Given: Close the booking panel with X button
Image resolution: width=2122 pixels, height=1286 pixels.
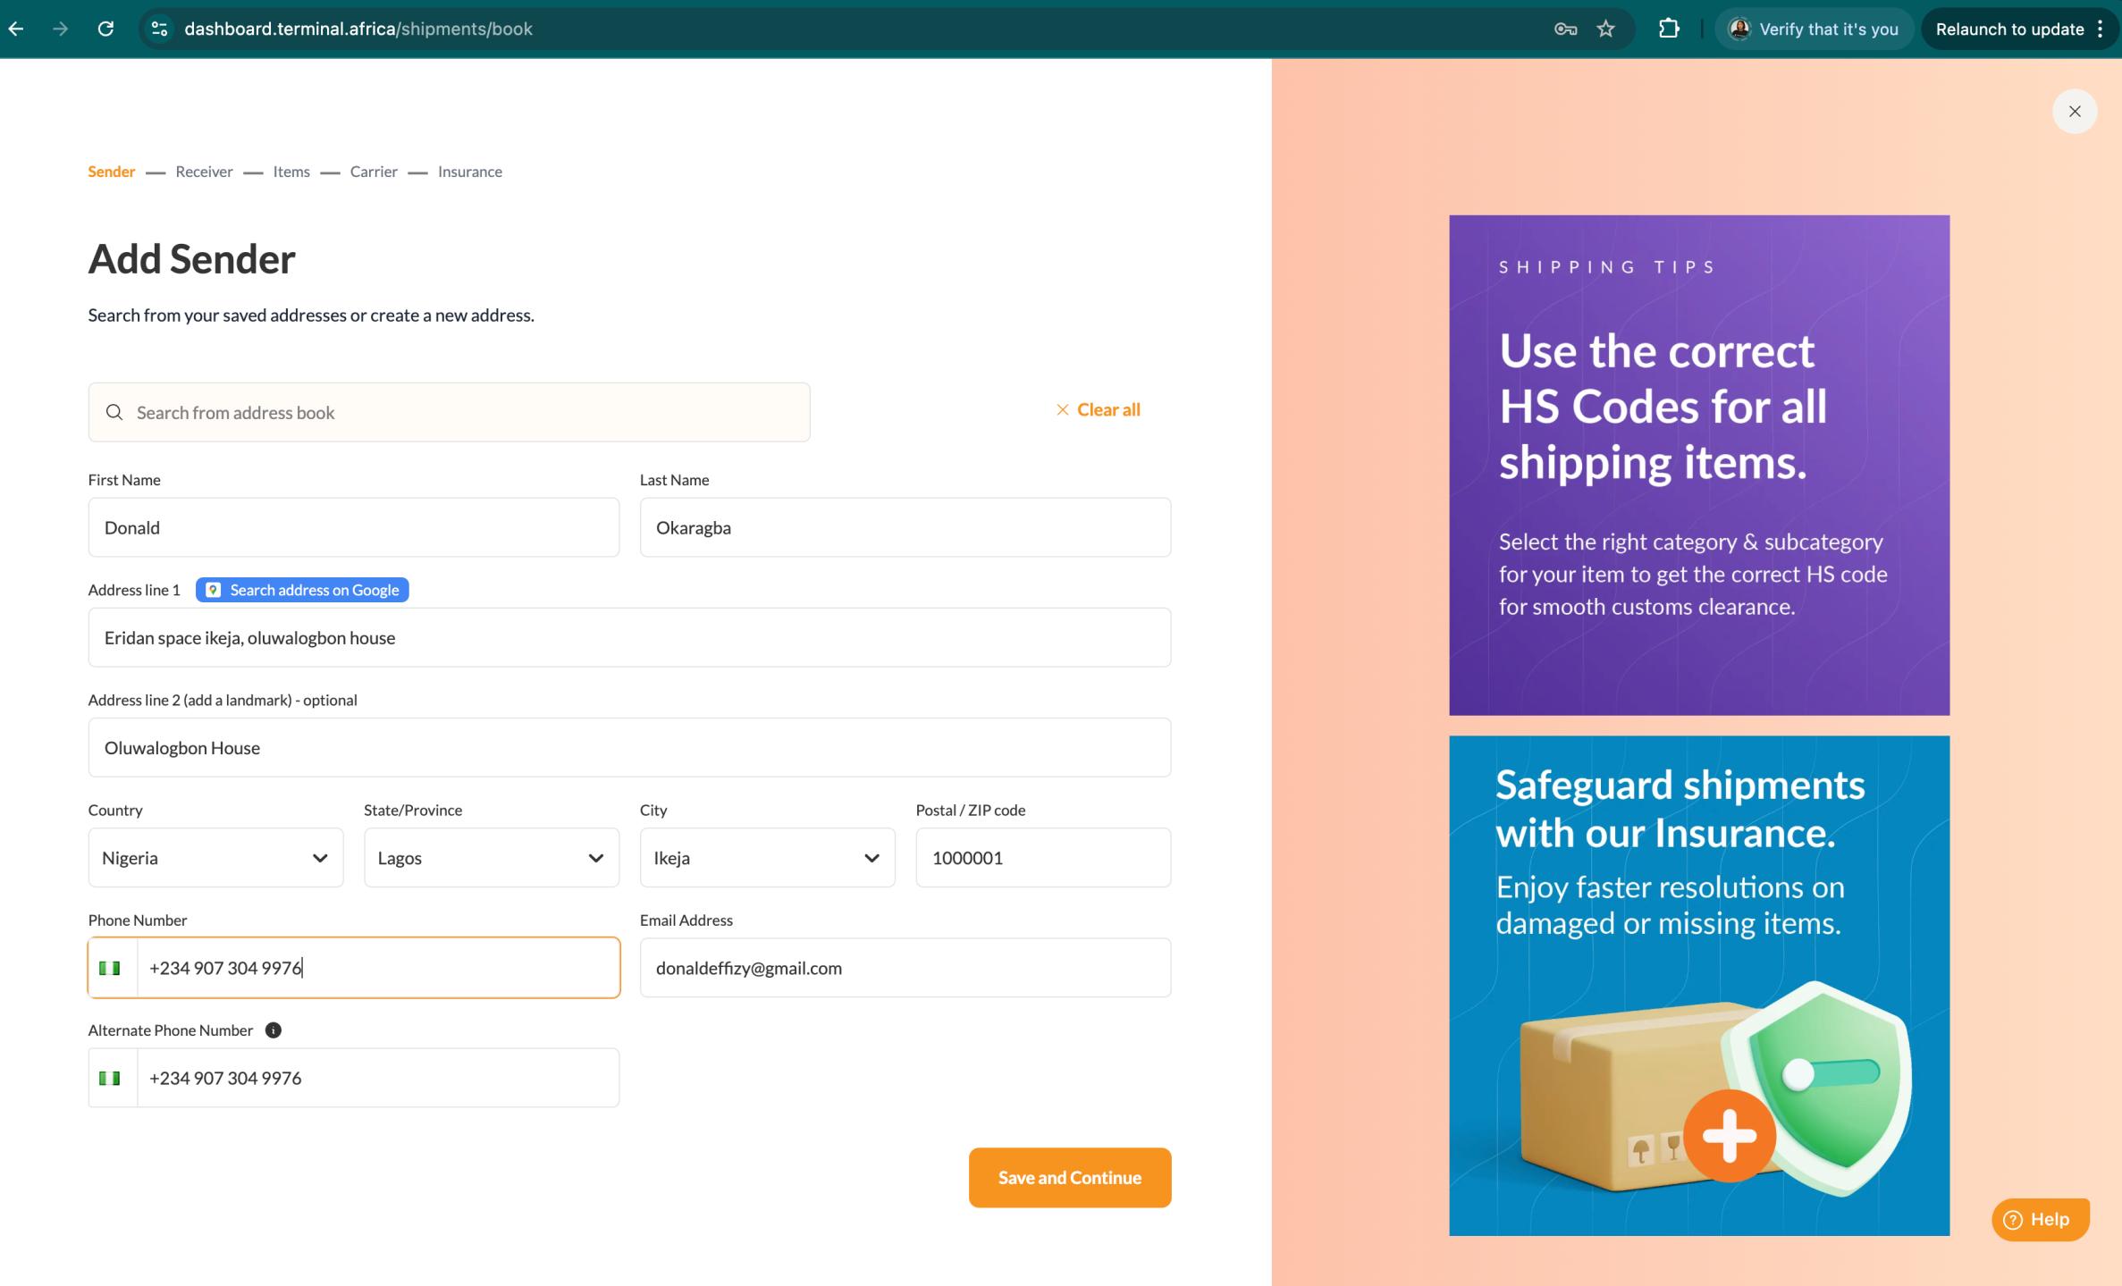Looking at the screenshot, I should (2074, 112).
